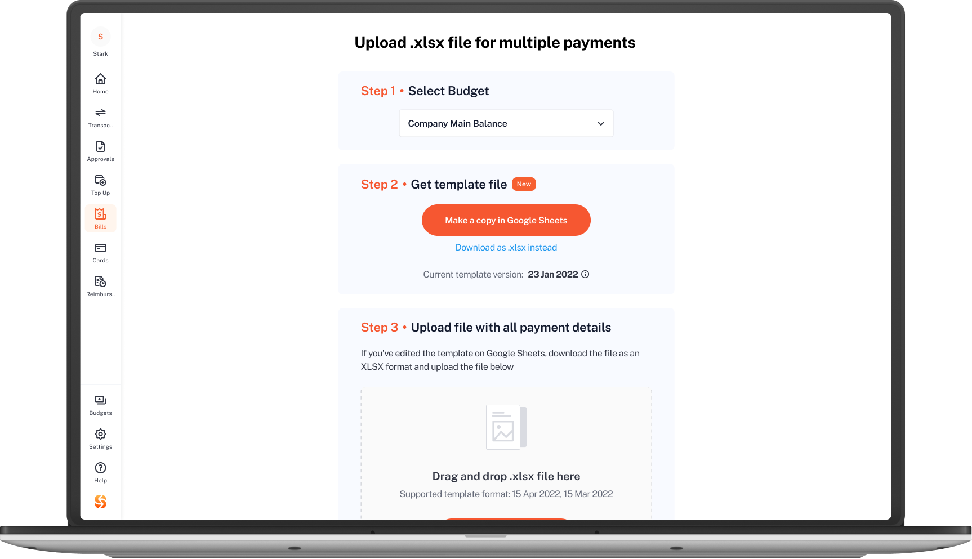Open the Bills section
The height and width of the screenshot is (559, 972).
[x=100, y=218]
